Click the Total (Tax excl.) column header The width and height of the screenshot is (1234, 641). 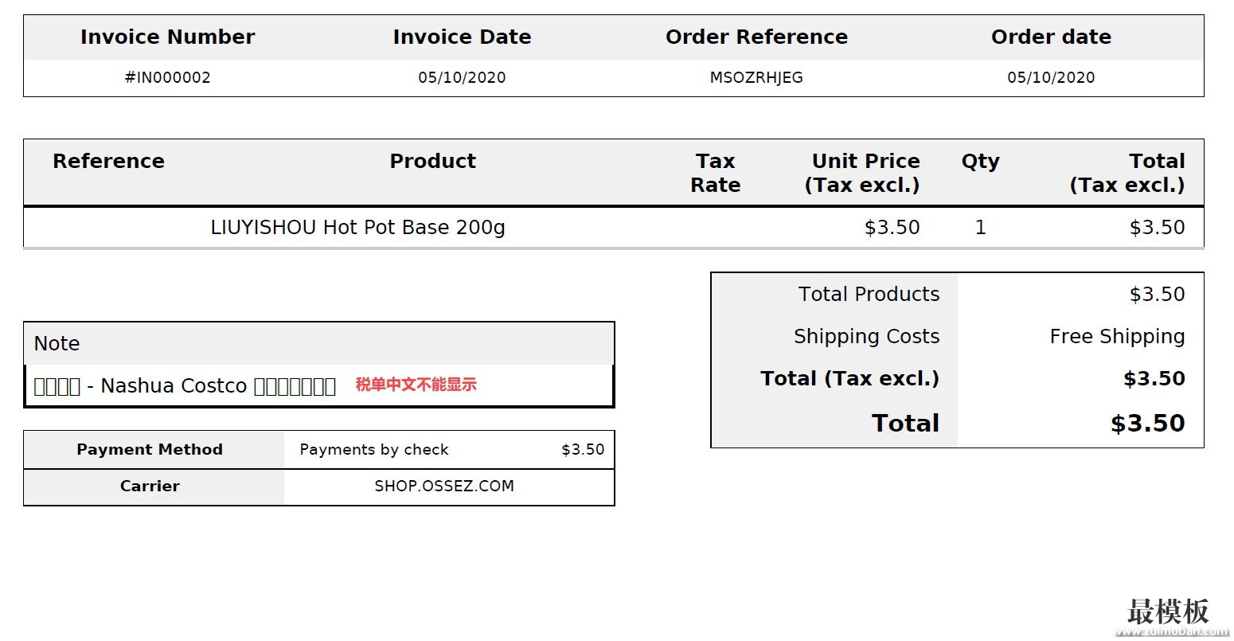pos(1127,173)
